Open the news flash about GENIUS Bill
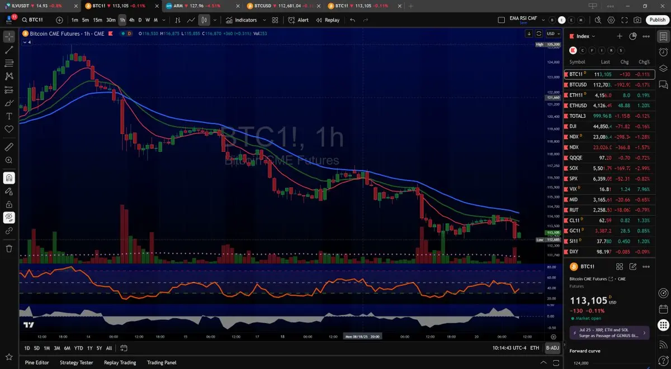 609,333
